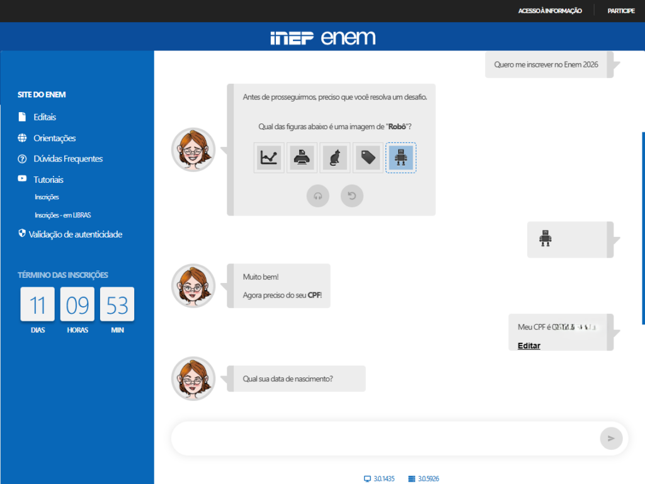
Task: Select the printer captcha image
Action: 302,158
